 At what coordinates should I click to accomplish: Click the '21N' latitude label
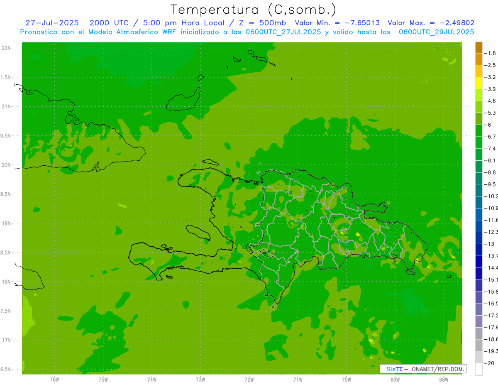[6, 106]
